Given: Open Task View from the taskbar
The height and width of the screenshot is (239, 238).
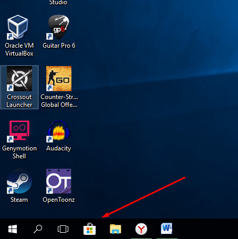Looking at the screenshot, I should pos(63,229).
